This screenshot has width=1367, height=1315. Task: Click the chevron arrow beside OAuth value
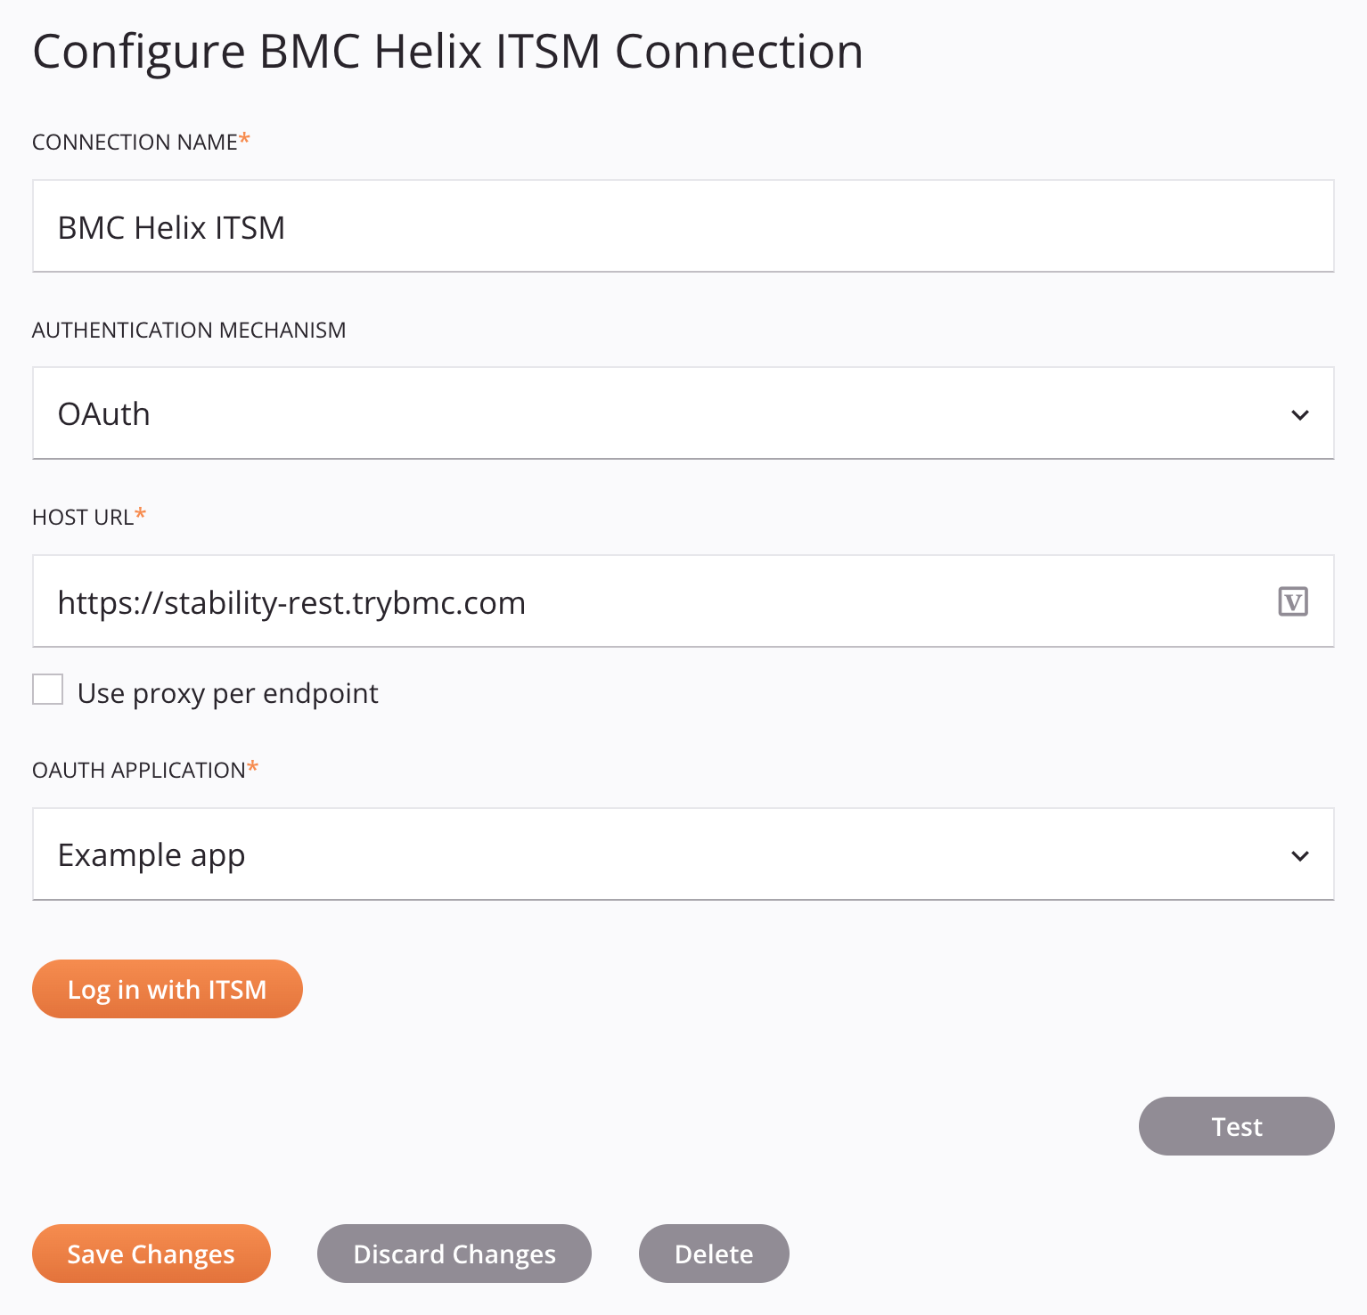tap(1300, 414)
